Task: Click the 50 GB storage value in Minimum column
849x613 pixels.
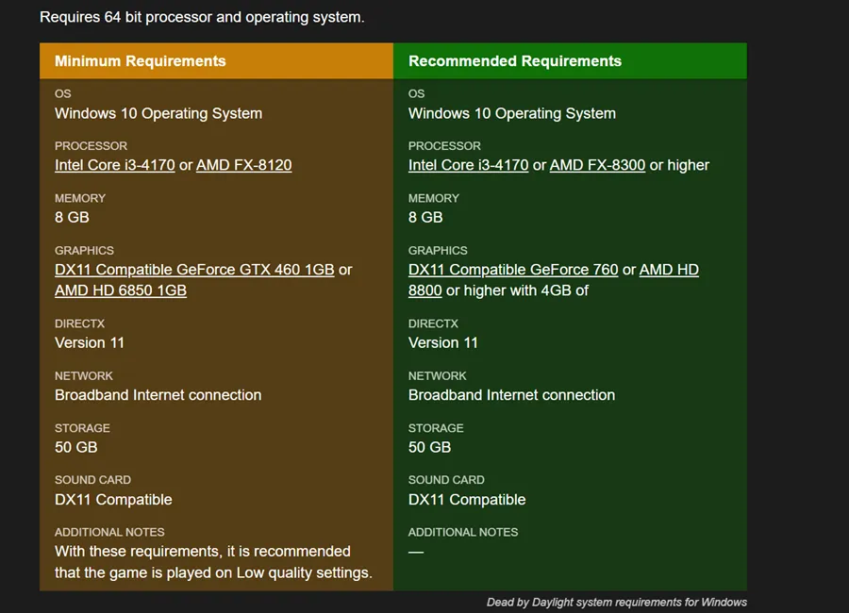Action: (x=76, y=447)
